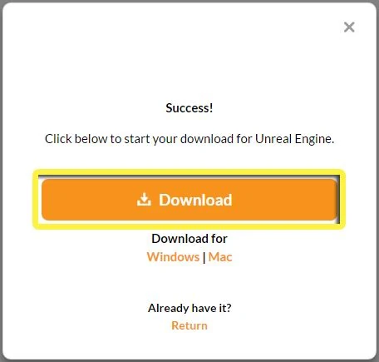
Task: Click the "Download for" label
Action: tap(189, 239)
